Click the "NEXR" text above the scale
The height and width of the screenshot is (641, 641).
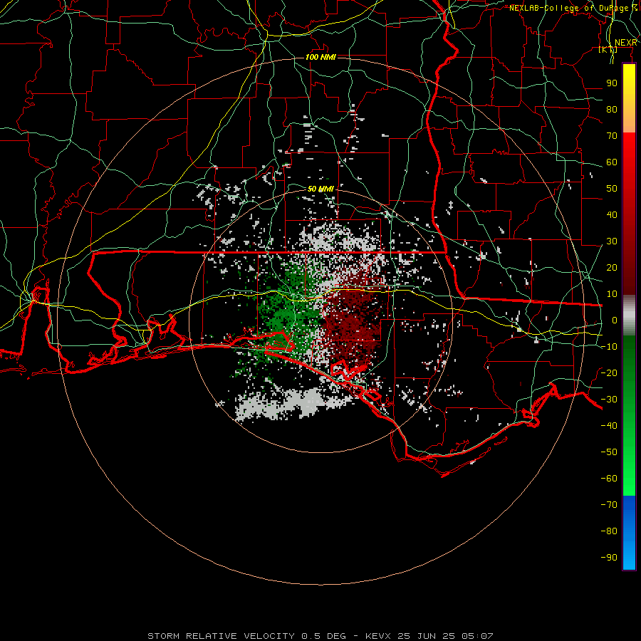[x=626, y=43]
